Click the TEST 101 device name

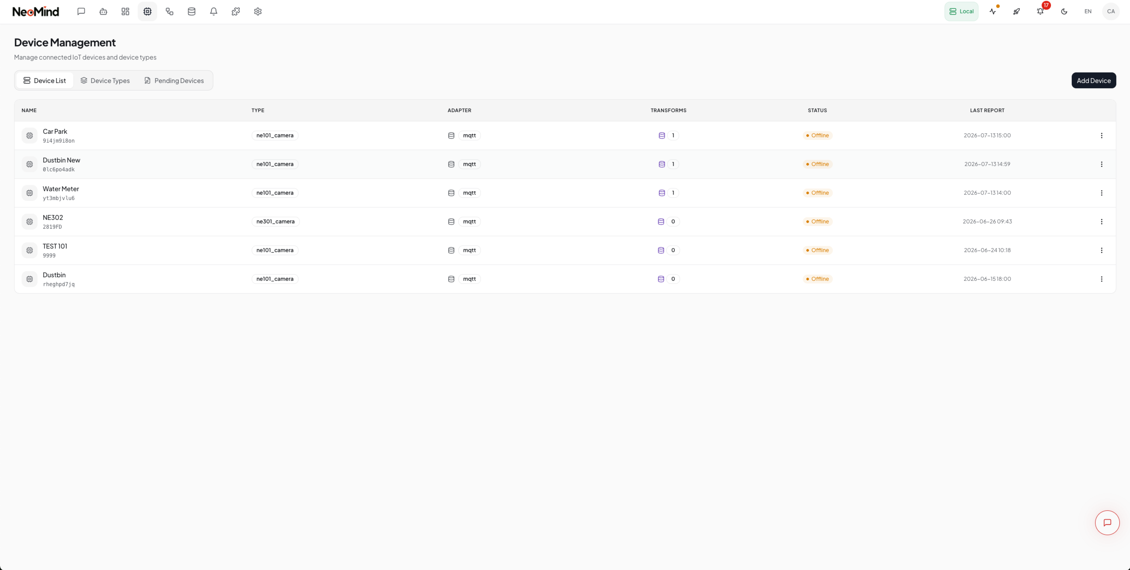55,246
